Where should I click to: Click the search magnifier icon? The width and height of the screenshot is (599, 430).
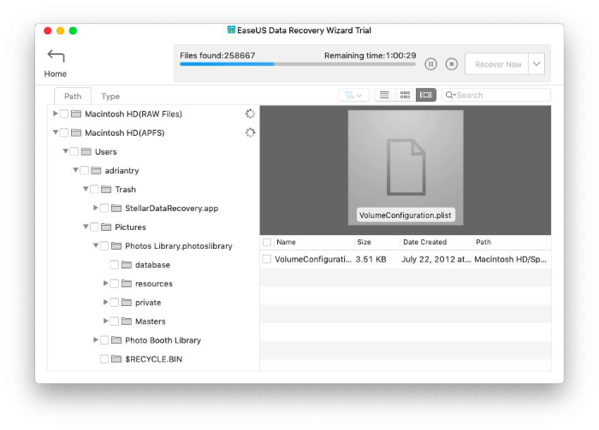pos(450,95)
